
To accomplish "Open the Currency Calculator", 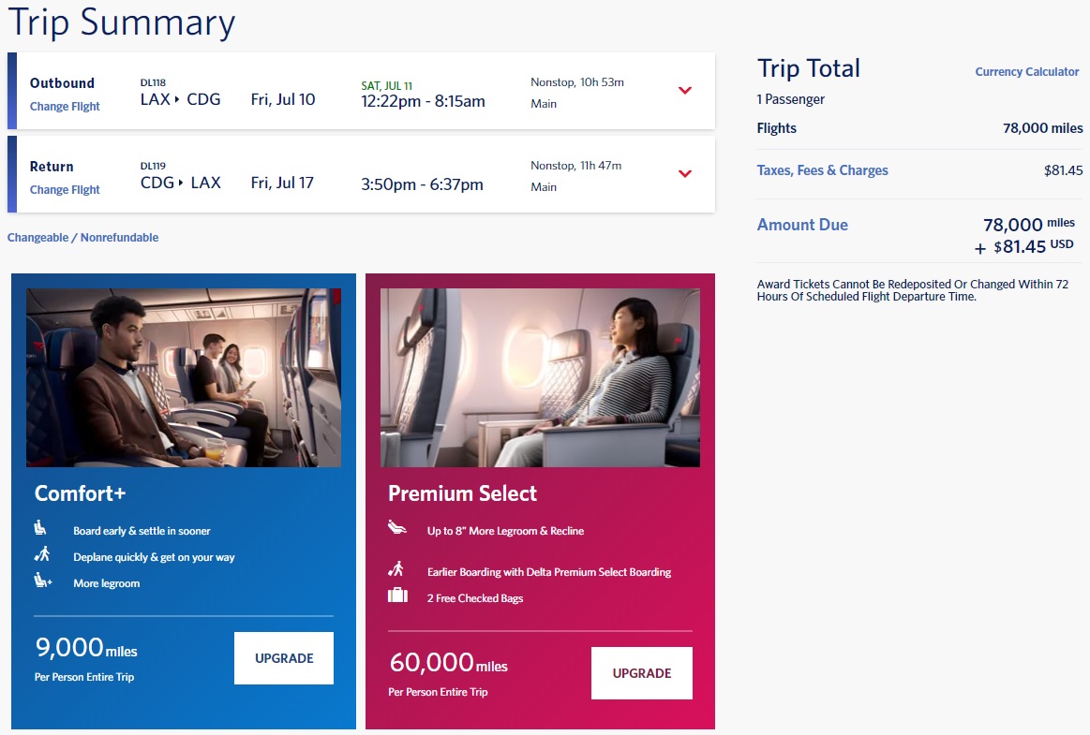I will click(1027, 72).
